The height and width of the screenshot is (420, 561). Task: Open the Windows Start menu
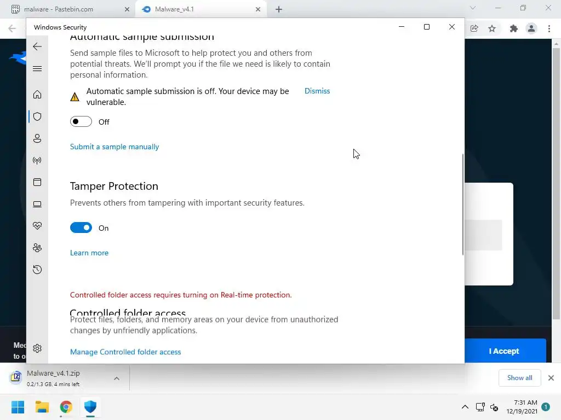pyautogui.click(x=18, y=407)
